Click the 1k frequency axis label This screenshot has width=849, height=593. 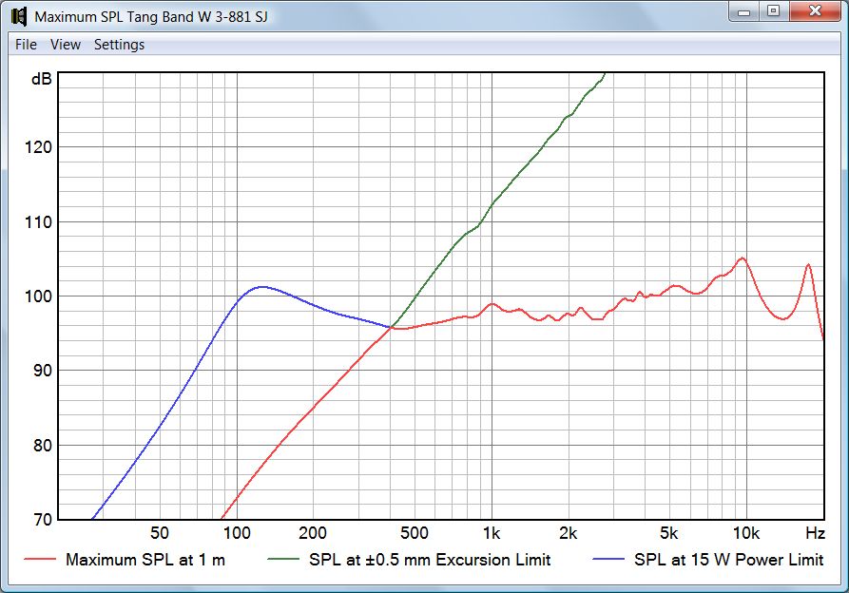(x=492, y=533)
